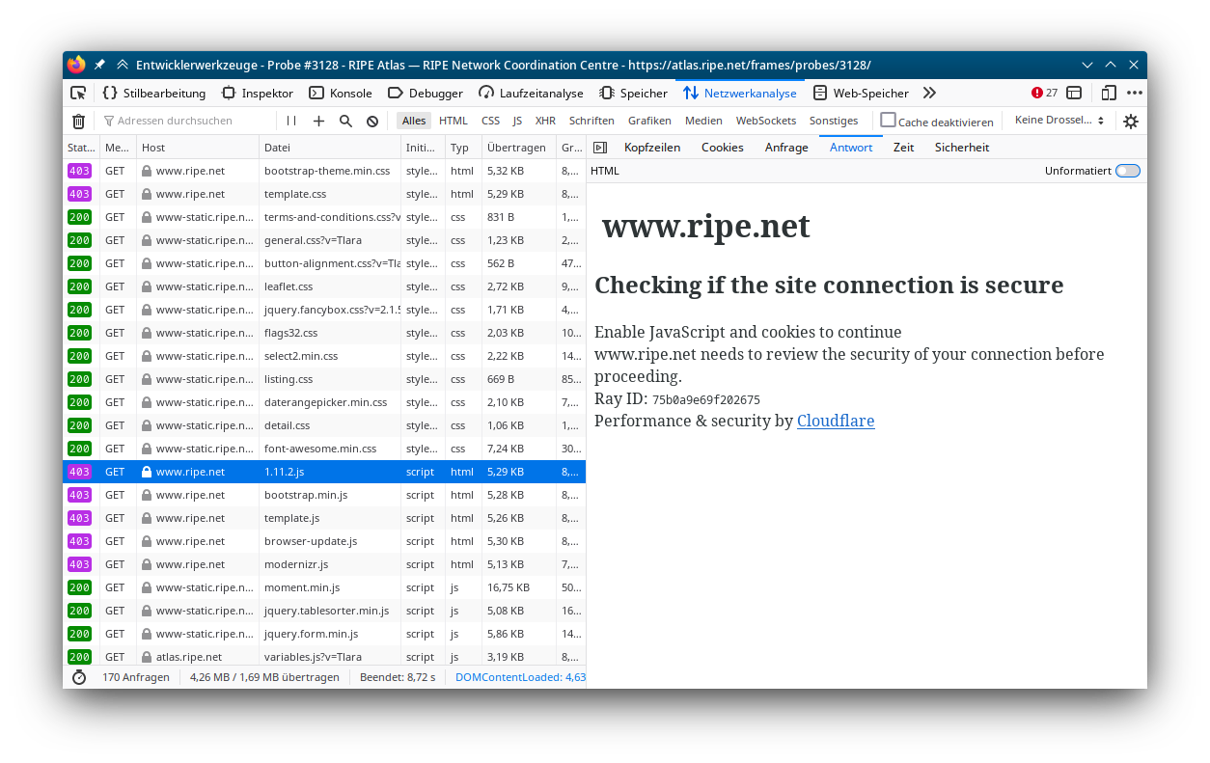1210x763 pixels.
Task: Collapse the request details side panel
Action: (600, 148)
